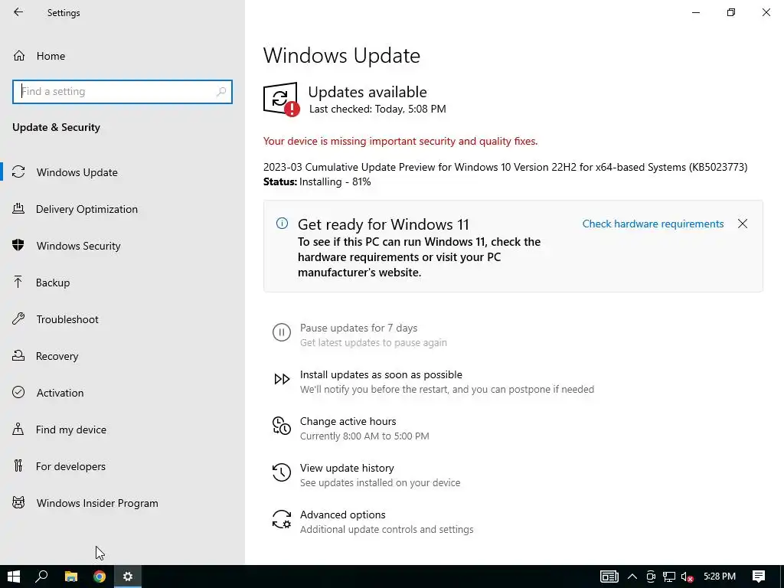Click the Status Installing 81% text
Image resolution: width=784 pixels, height=588 pixels.
coord(317,181)
